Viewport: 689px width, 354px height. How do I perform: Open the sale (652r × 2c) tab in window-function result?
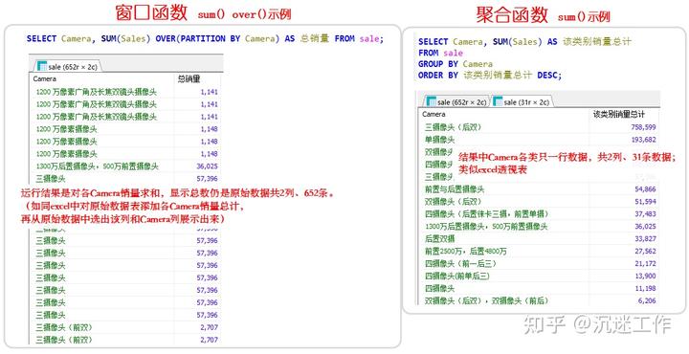point(67,67)
